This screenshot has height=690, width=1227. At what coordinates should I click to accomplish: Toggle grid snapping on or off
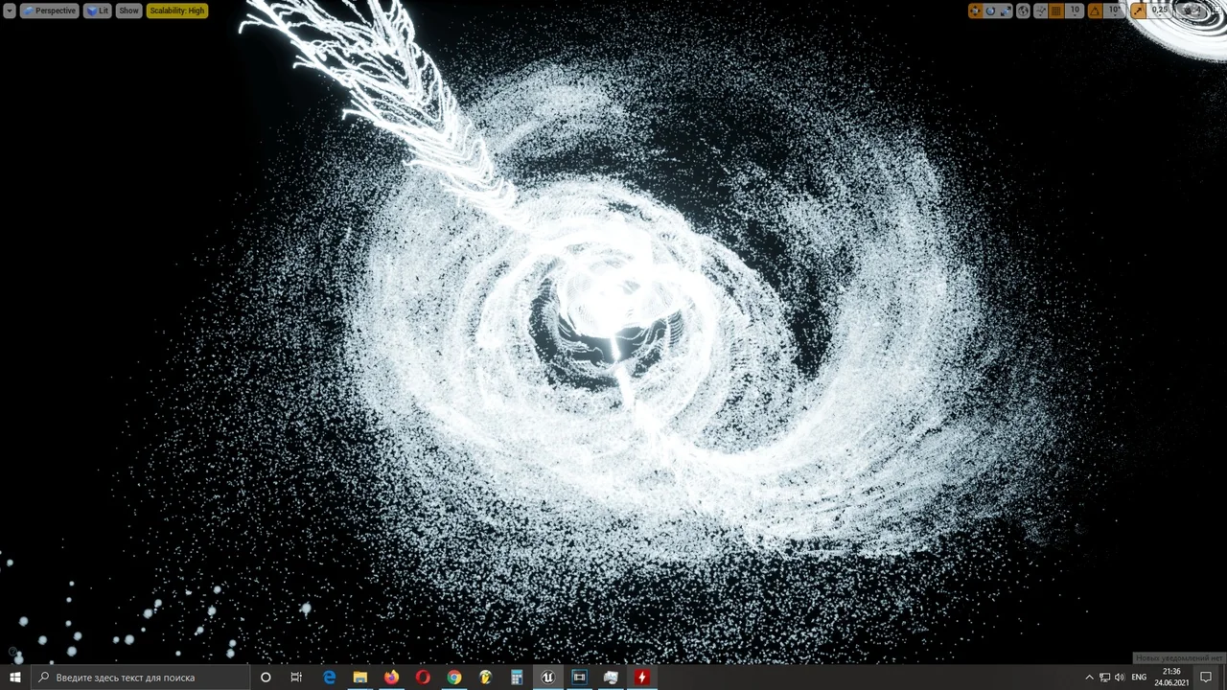pos(1056,11)
